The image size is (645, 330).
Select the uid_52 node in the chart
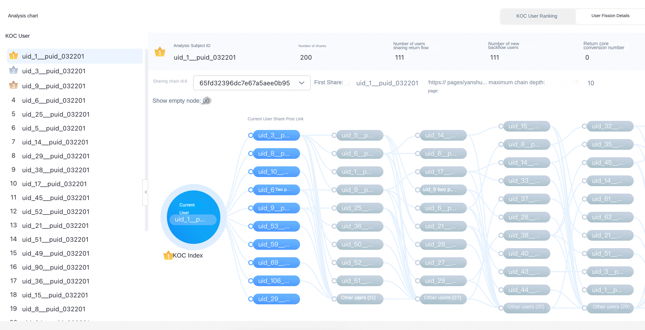point(360,263)
